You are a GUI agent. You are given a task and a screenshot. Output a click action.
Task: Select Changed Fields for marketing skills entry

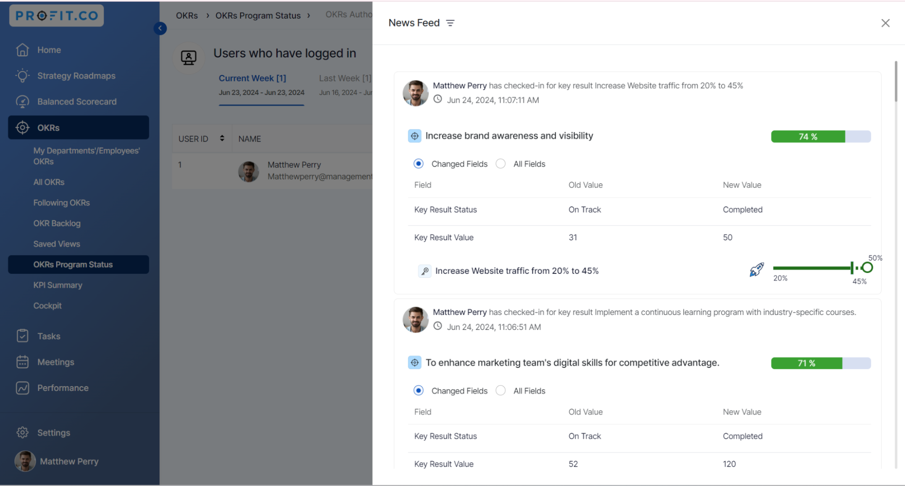tap(418, 391)
